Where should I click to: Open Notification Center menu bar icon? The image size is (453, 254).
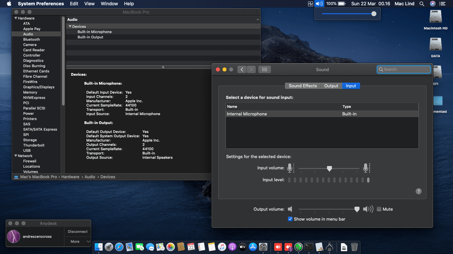(442, 4)
